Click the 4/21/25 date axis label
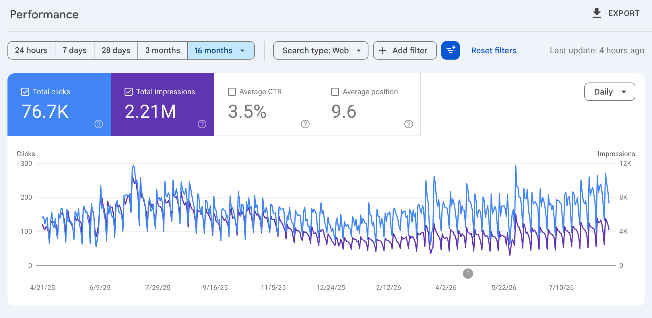 click(42, 288)
